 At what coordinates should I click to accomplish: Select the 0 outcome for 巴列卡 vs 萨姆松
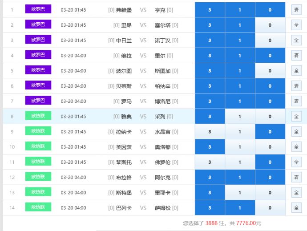[270, 208]
